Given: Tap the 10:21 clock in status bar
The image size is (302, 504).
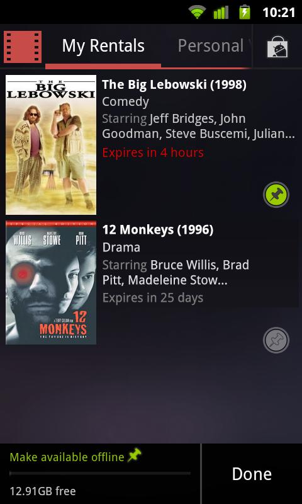Looking at the screenshot, I should 279,13.
